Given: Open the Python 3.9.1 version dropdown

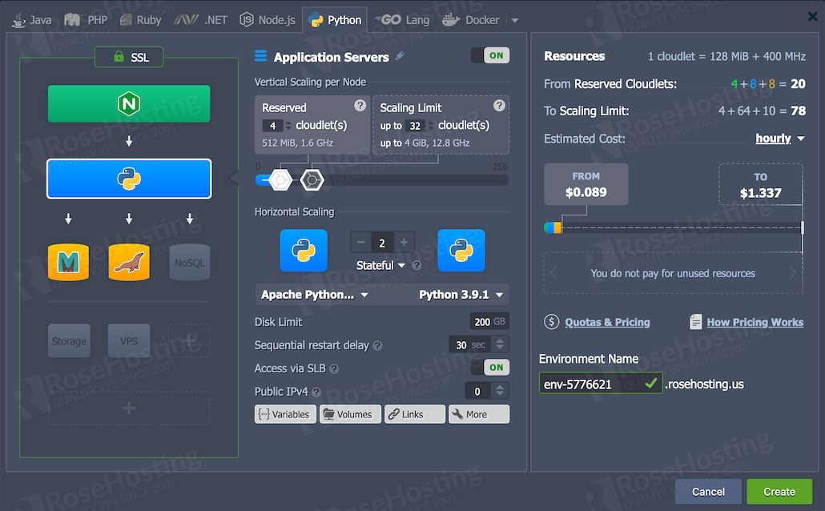Looking at the screenshot, I should (x=461, y=295).
